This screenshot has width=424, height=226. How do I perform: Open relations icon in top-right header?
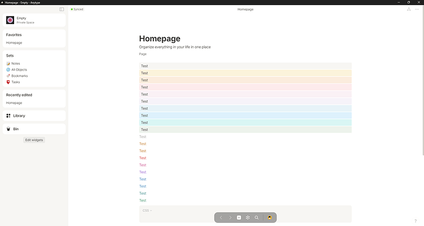[x=409, y=9]
